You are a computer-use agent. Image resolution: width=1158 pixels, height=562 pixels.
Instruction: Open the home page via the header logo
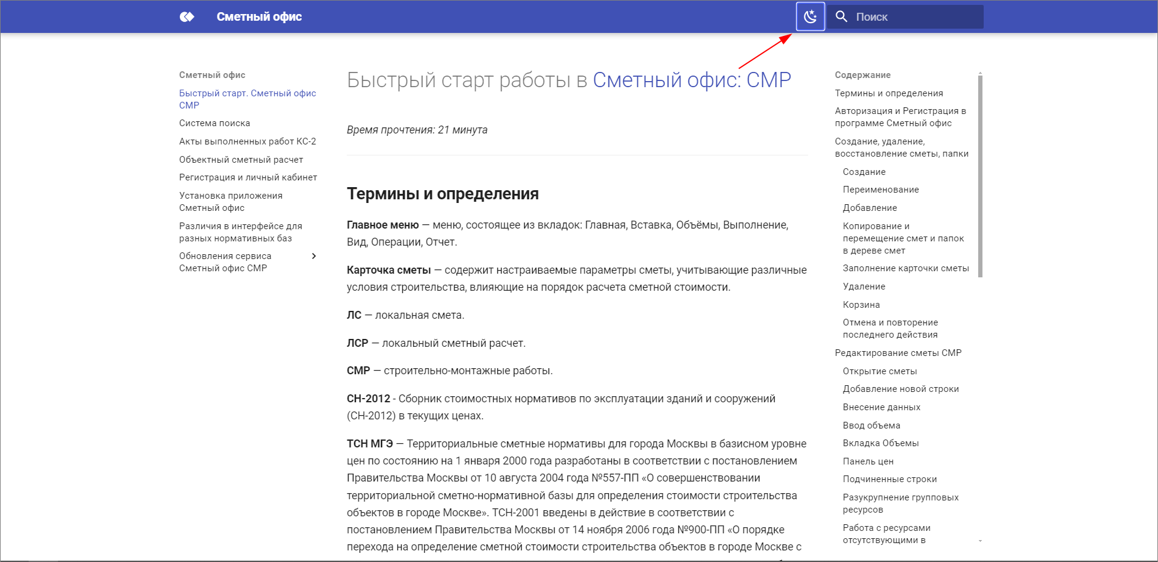[259, 16]
